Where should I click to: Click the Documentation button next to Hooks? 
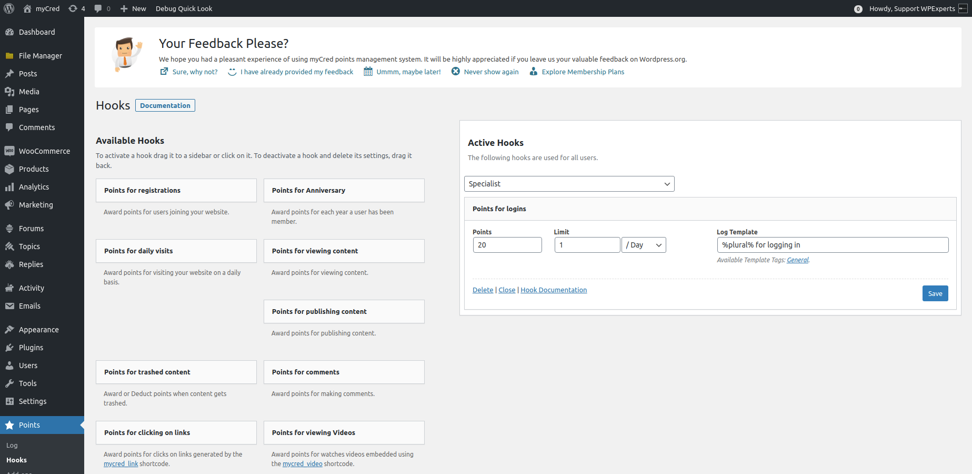[x=165, y=105]
